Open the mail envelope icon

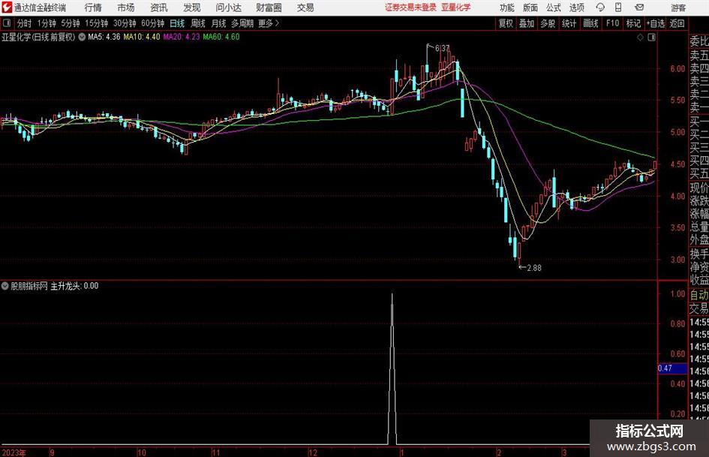click(639, 8)
